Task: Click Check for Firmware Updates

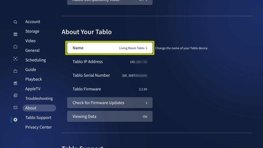Action: [x=110, y=103]
